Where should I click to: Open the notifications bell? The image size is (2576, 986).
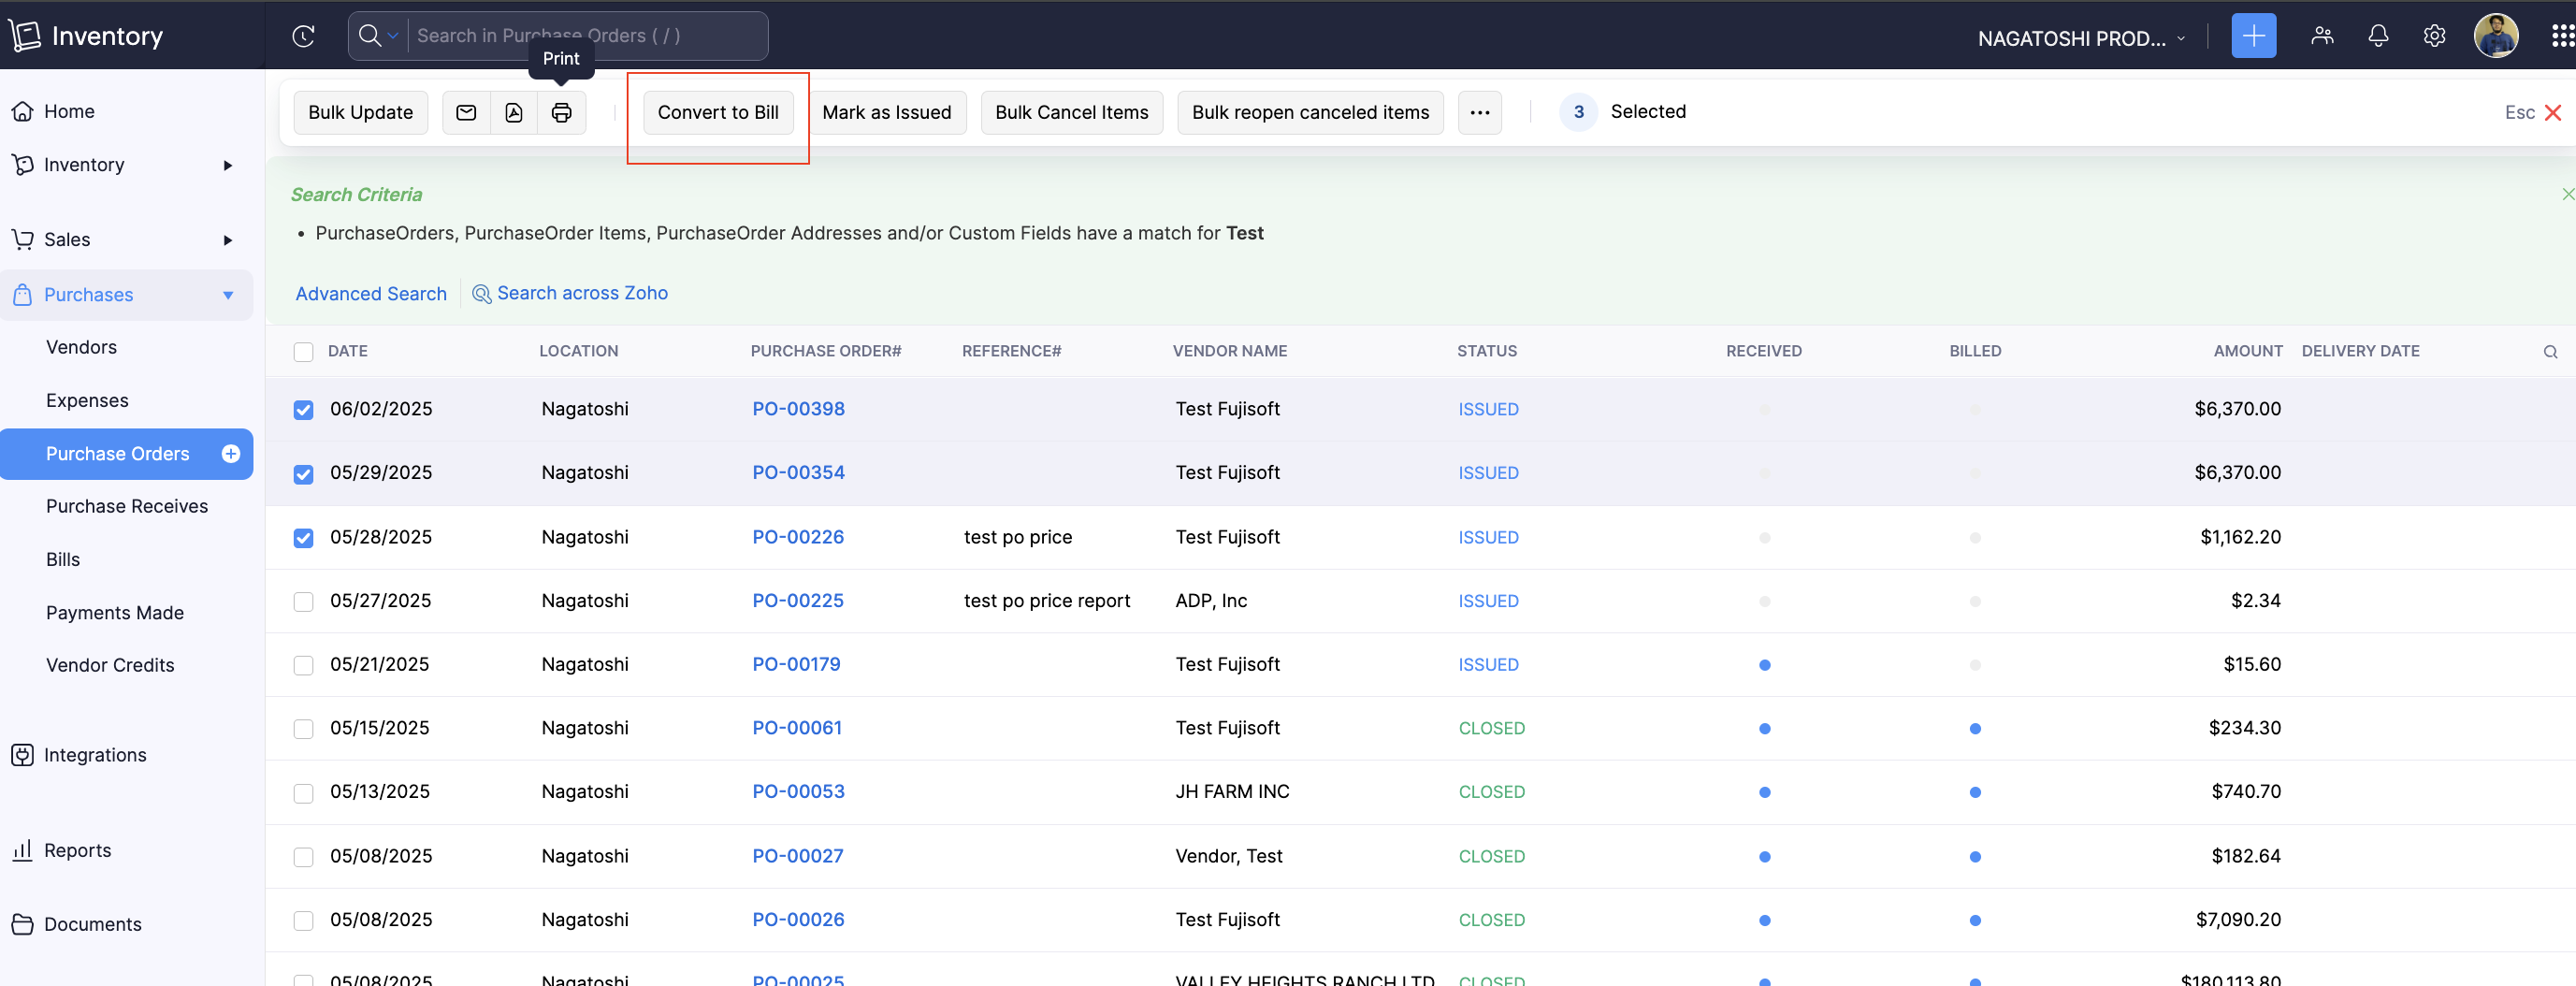pos(2378,37)
